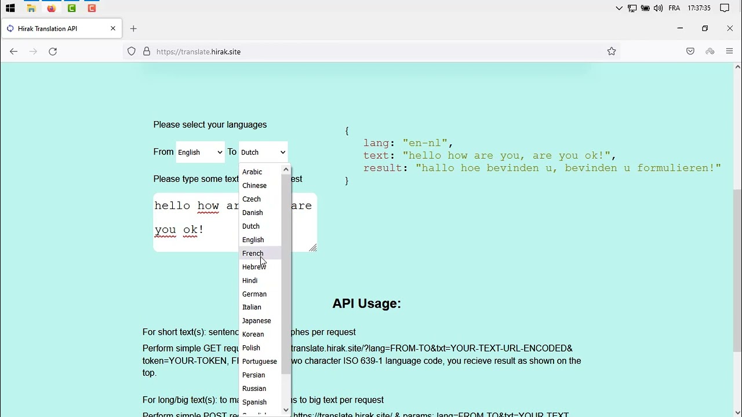The image size is (742, 417).
Task: Reload the current page
Action: point(53,52)
